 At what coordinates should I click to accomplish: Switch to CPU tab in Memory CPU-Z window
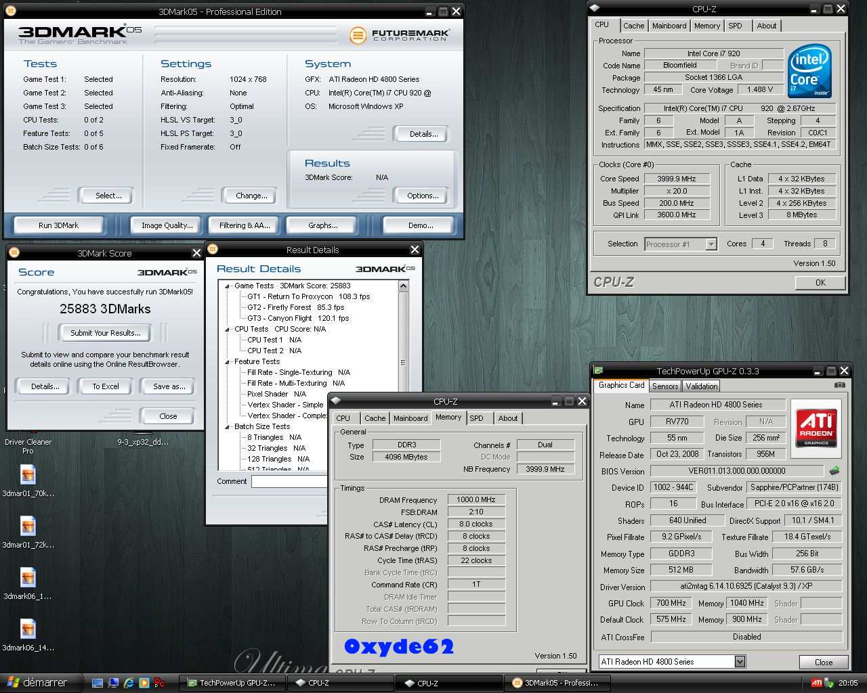pos(343,418)
